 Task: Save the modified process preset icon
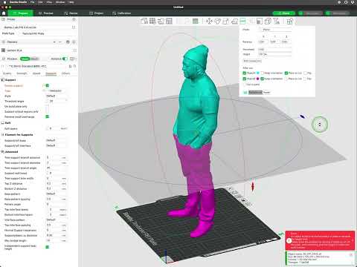pos(70,66)
